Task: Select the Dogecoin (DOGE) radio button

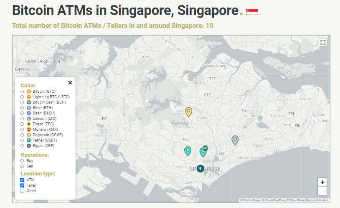Action: (22, 135)
